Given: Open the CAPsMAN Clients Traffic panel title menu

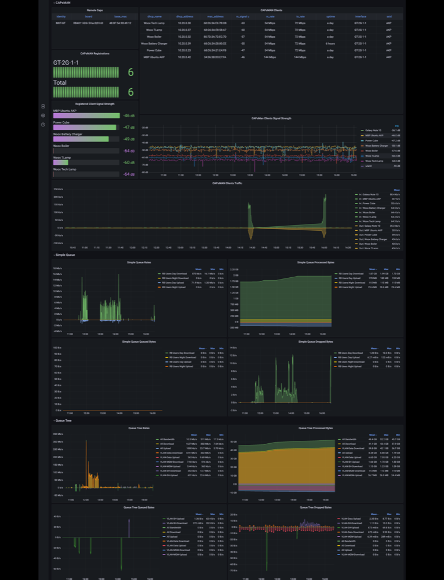Looking at the screenshot, I should click(227, 183).
